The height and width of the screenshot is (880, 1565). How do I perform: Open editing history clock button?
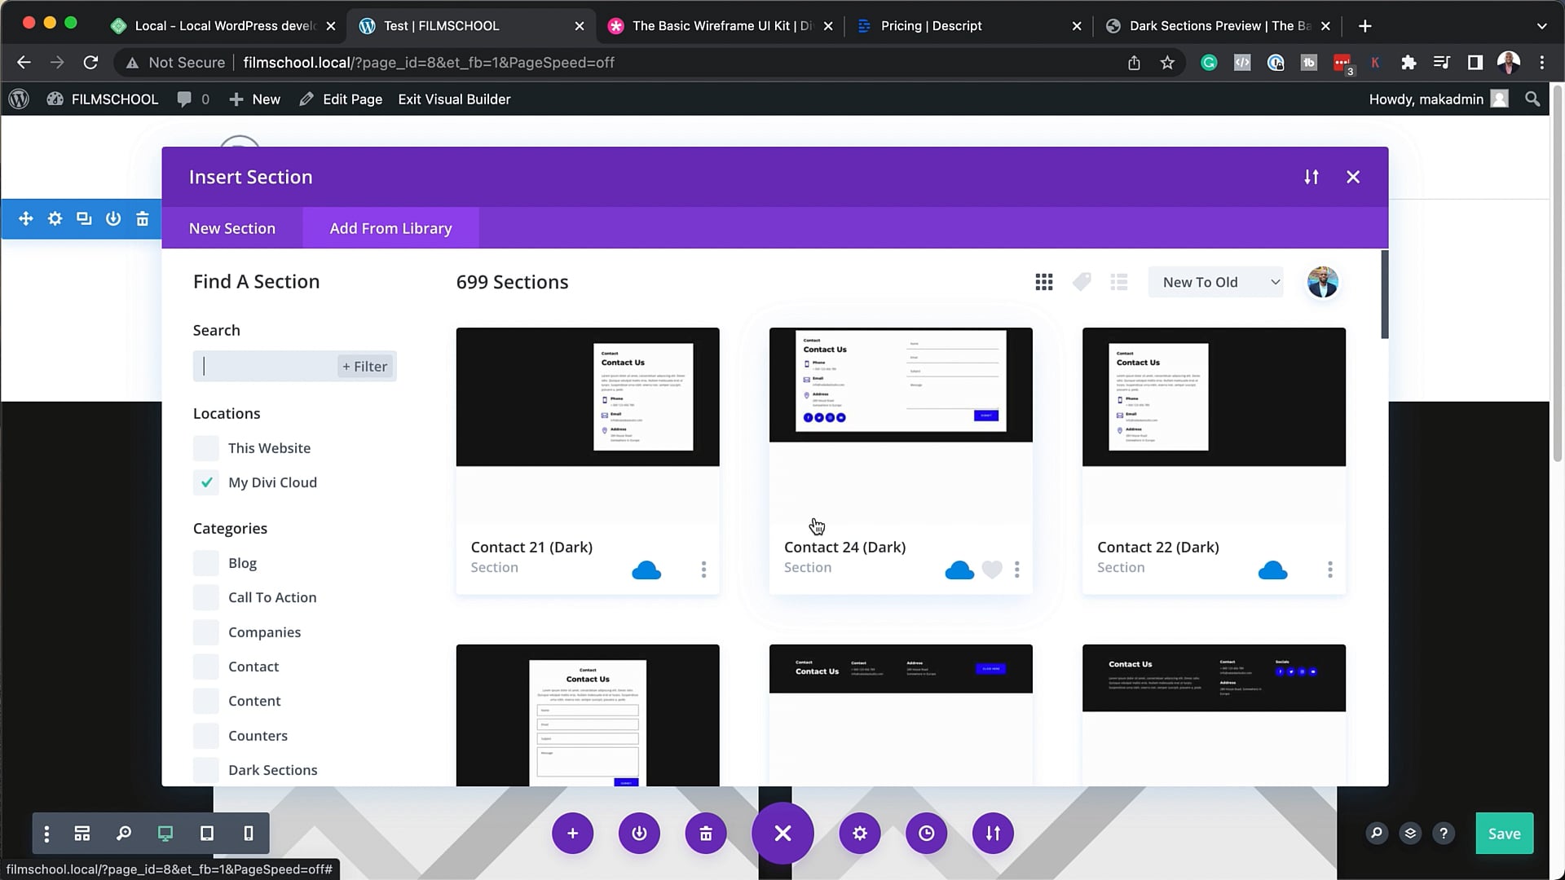tap(927, 833)
